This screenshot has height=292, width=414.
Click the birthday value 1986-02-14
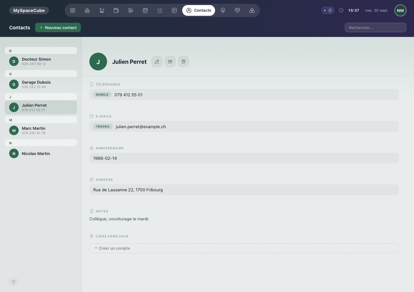(x=105, y=158)
